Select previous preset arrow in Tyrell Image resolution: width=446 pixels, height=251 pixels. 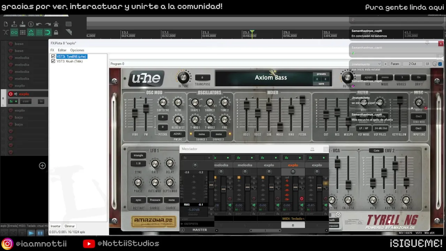click(x=317, y=79)
